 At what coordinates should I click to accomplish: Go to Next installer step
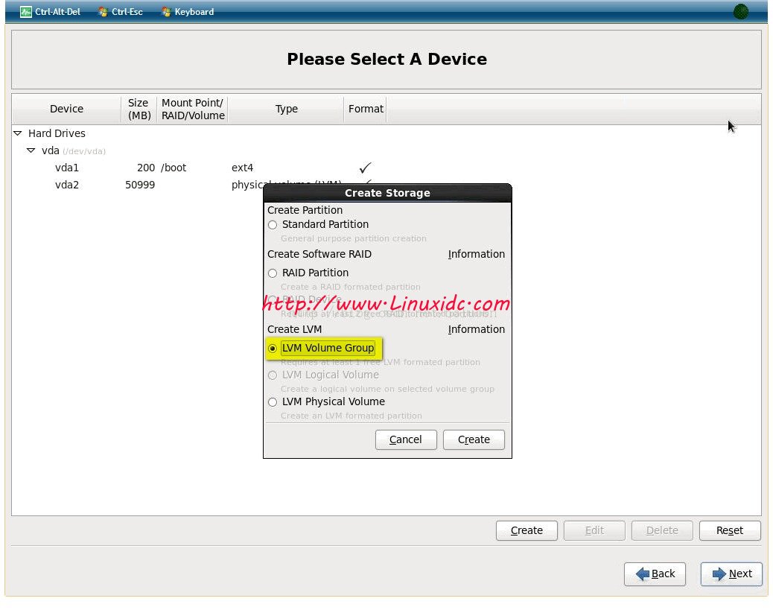click(x=731, y=574)
